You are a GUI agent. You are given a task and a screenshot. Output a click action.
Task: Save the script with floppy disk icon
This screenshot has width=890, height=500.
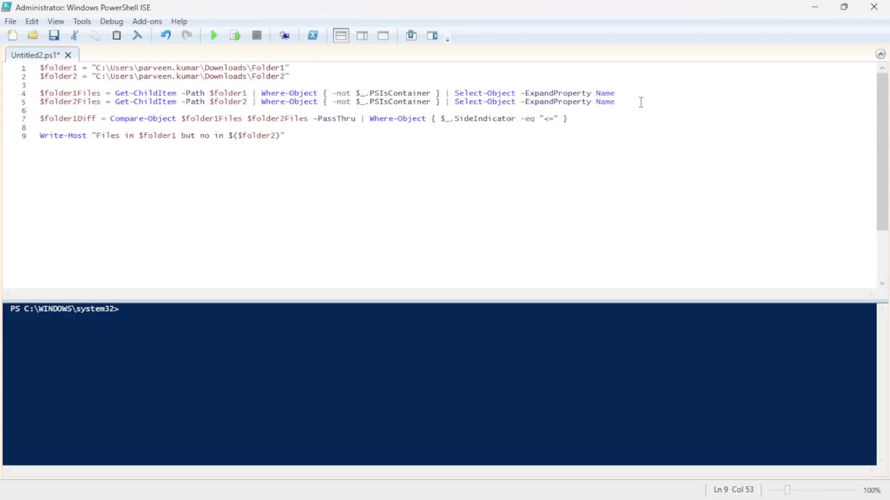[54, 35]
